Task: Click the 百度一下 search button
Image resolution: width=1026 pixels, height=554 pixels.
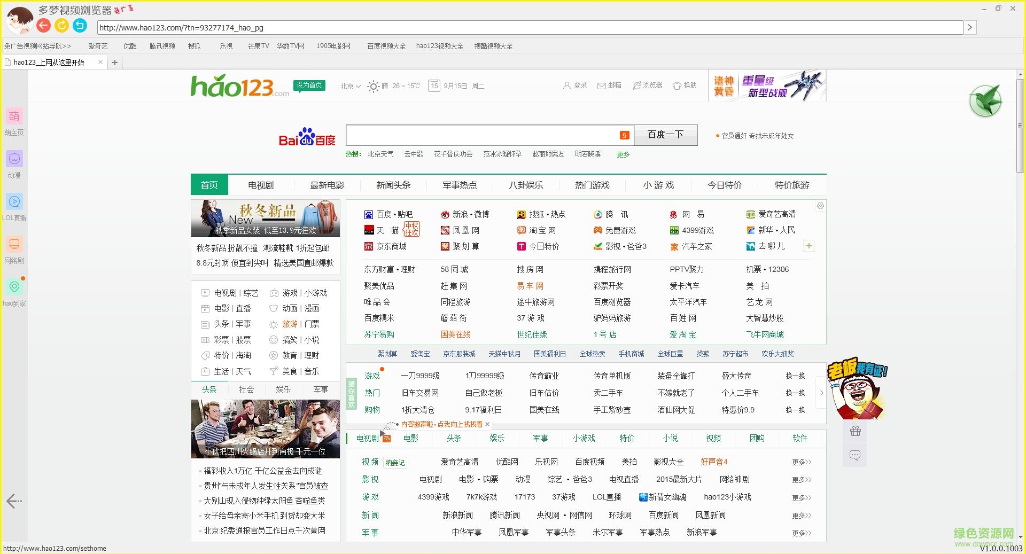Action: click(665, 135)
